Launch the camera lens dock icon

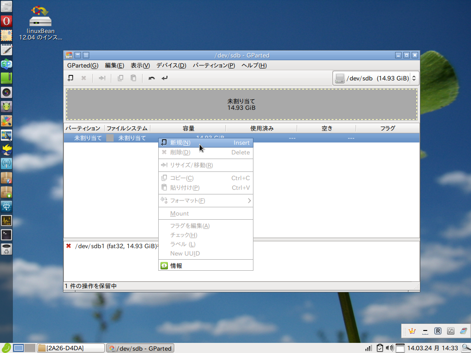(x=6, y=92)
